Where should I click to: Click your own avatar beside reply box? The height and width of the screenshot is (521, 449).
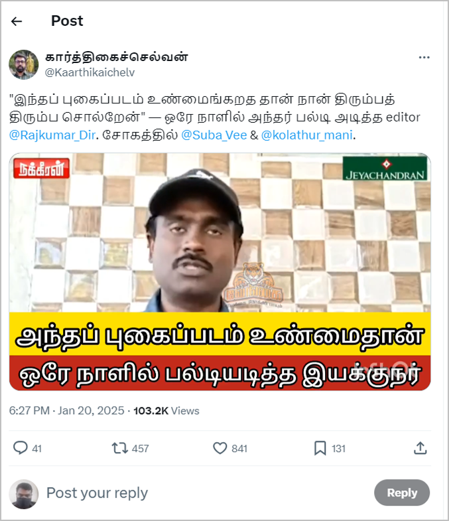(x=24, y=494)
